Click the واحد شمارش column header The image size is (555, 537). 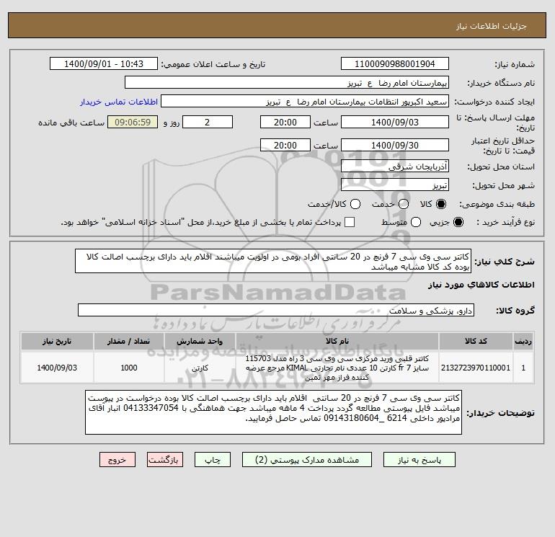(200, 341)
